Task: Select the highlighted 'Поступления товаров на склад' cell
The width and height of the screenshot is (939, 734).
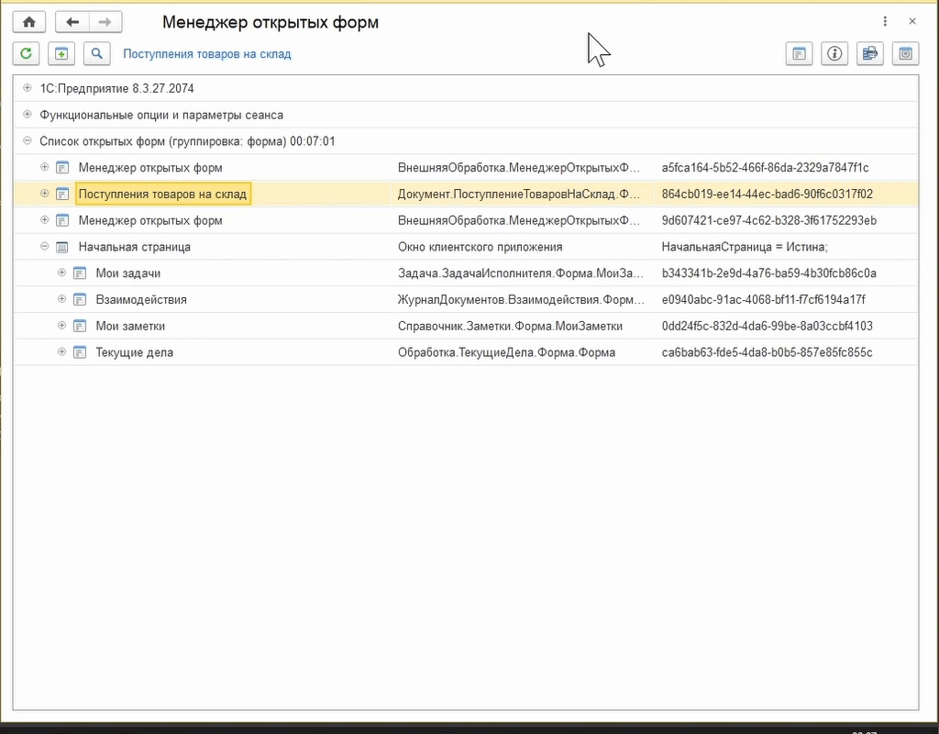Action: point(163,195)
